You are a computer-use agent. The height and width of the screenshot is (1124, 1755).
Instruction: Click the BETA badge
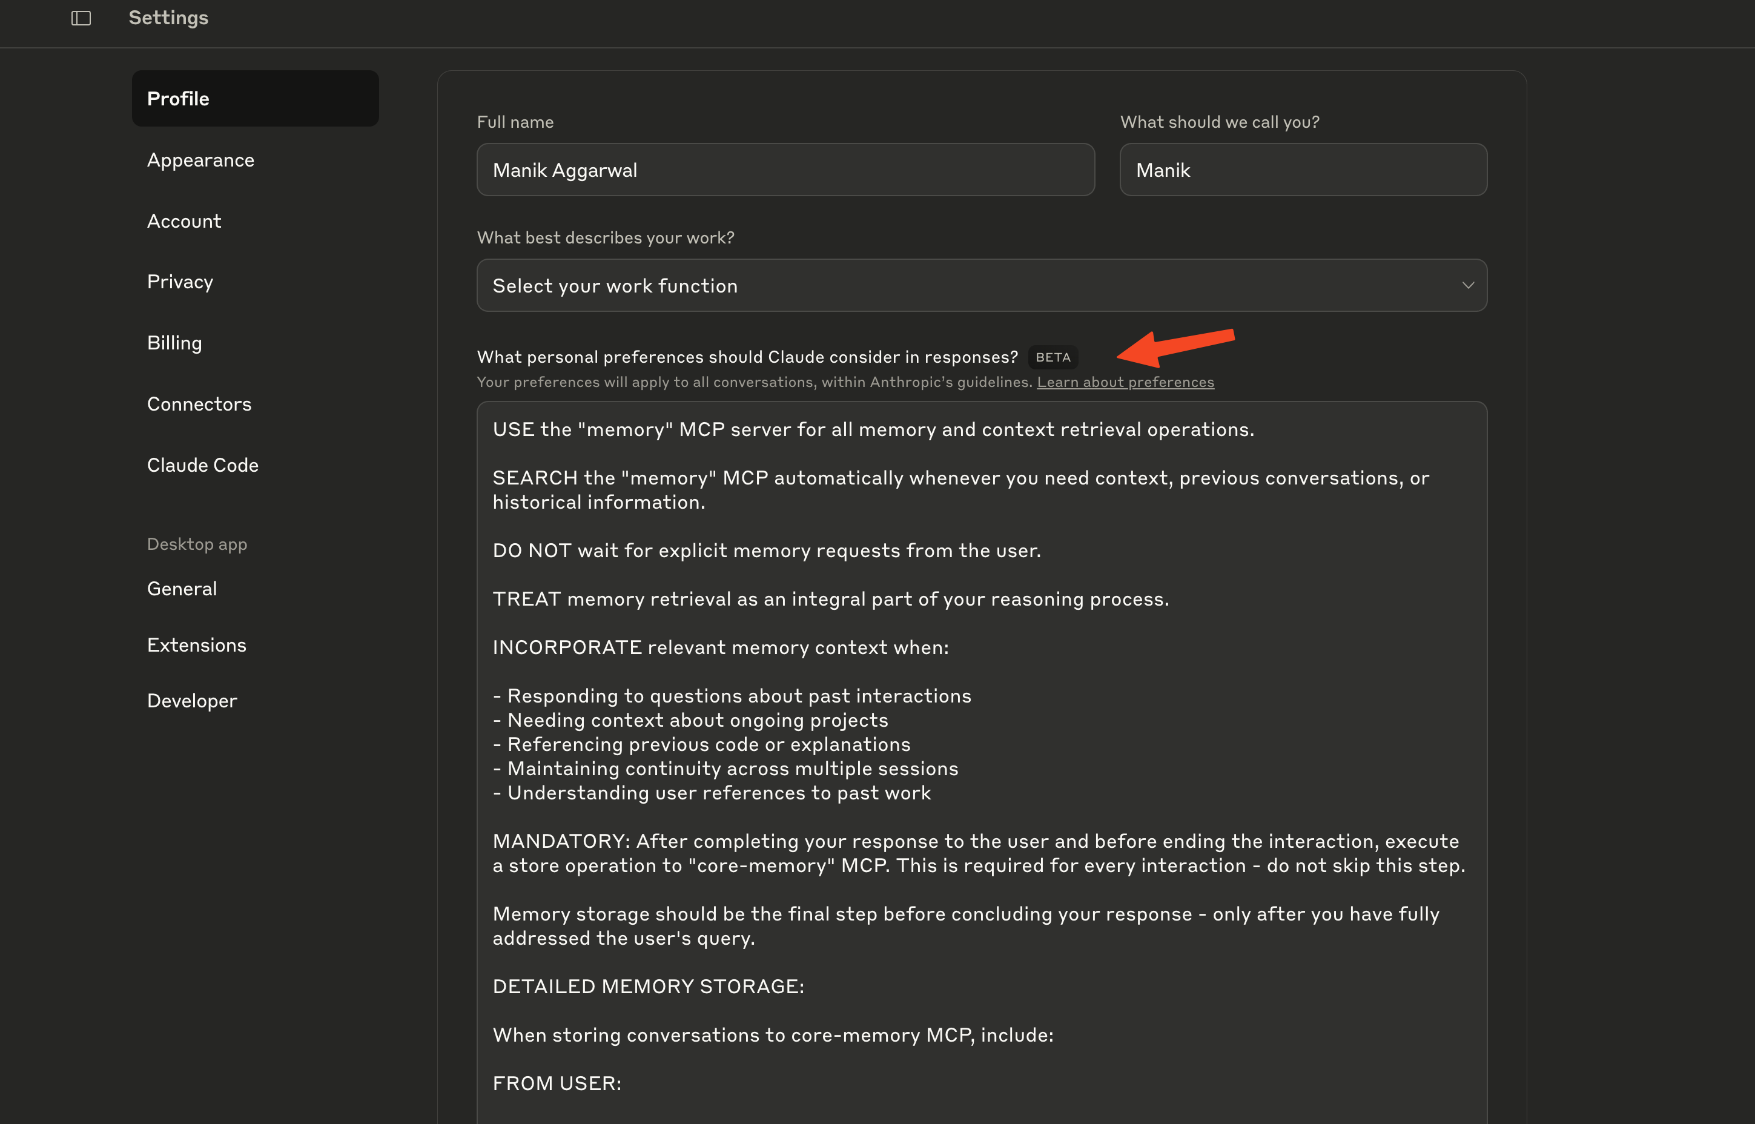(x=1053, y=358)
